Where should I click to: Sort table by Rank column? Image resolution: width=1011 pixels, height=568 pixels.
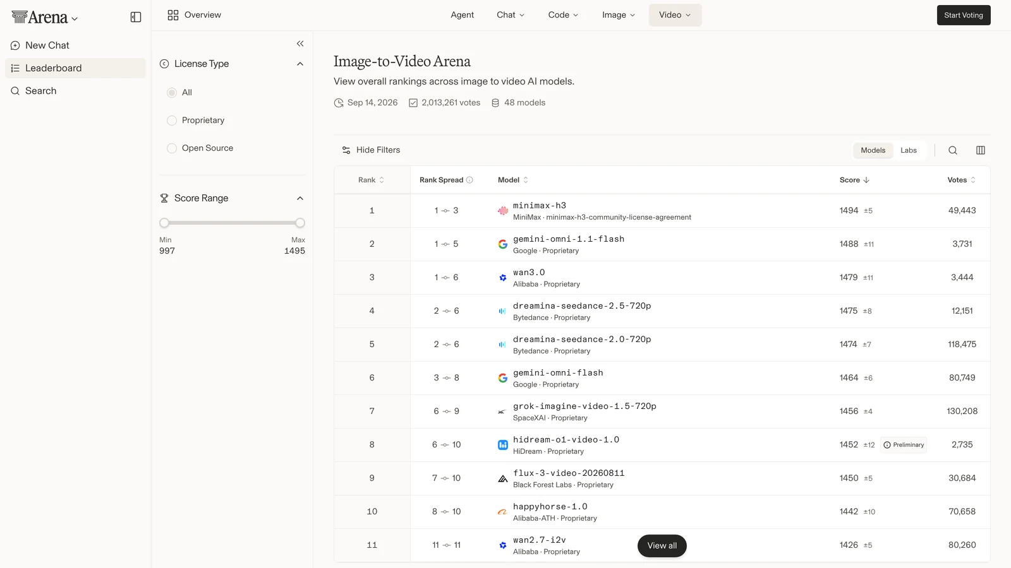(372, 180)
